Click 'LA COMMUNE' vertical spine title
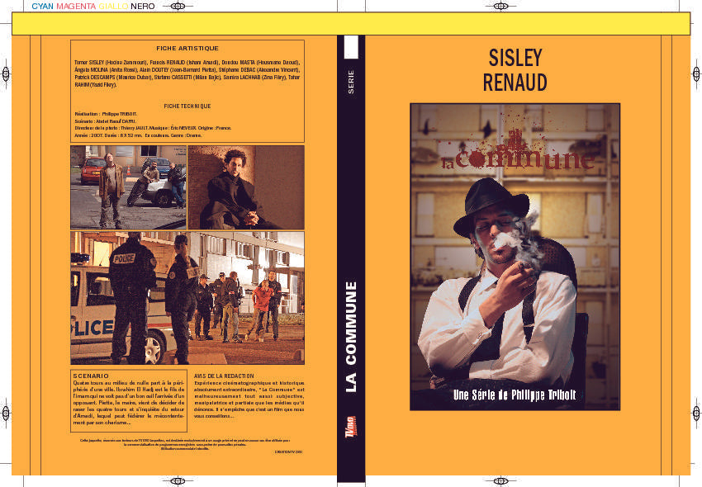The height and width of the screenshot is (487, 702). (351, 337)
